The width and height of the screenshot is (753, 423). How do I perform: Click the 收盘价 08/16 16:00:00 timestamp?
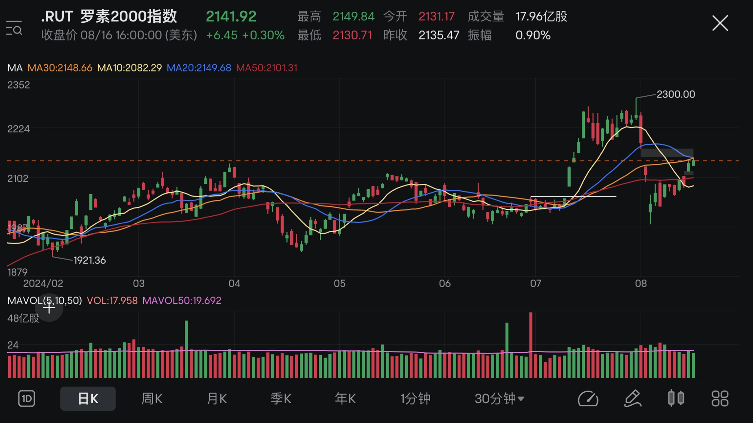119,35
